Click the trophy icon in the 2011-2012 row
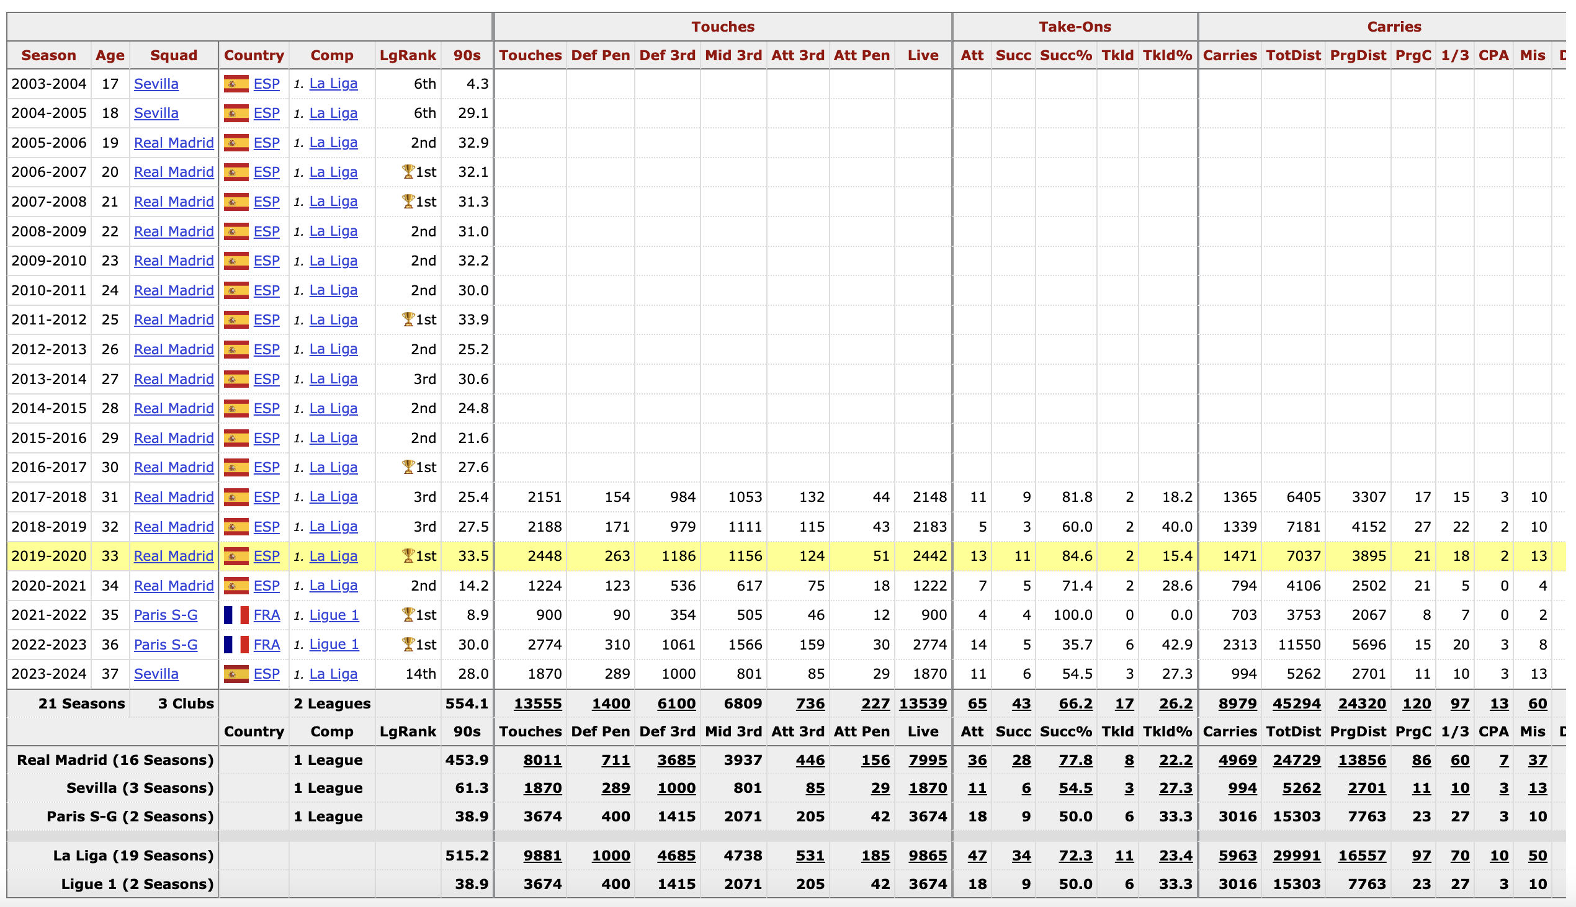The height and width of the screenshot is (907, 1576). point(408,319)
